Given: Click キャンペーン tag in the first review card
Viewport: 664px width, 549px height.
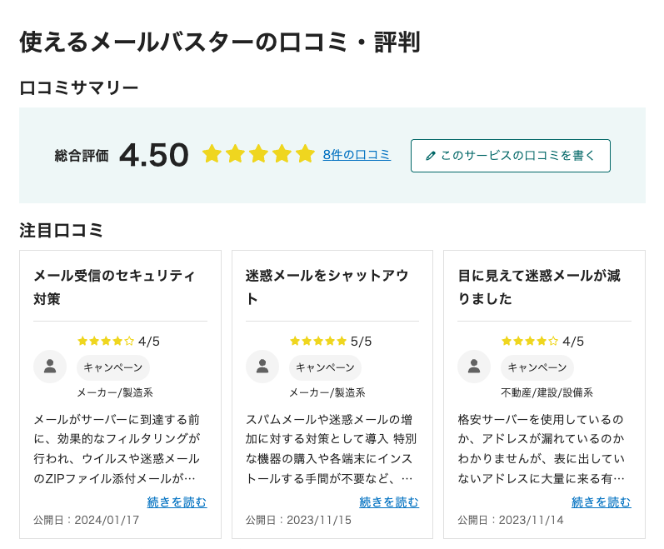Looking at the screenshot, I should 113,367.
